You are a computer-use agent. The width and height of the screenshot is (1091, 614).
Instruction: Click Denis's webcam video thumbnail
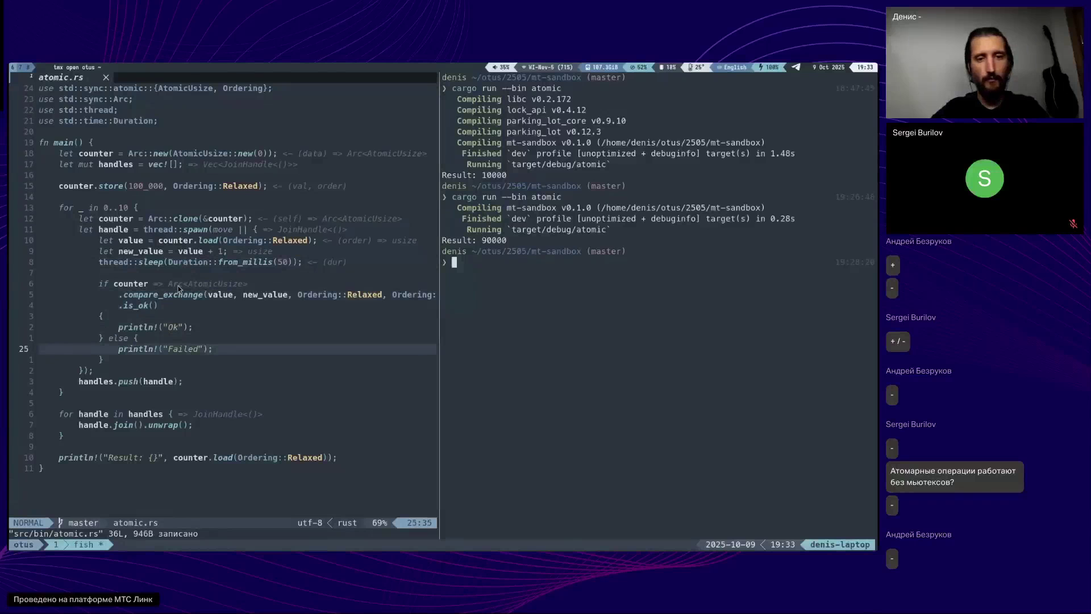[x=984, y=63]
